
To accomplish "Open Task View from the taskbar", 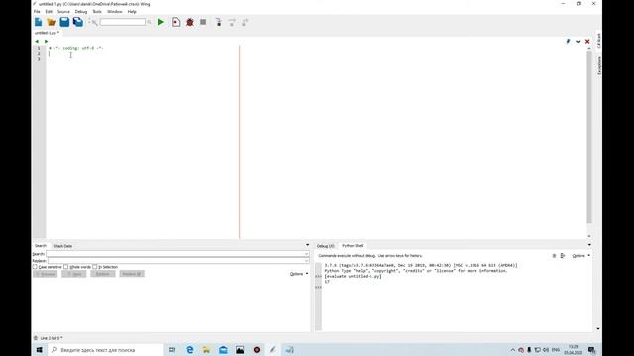I will [172, 350].
